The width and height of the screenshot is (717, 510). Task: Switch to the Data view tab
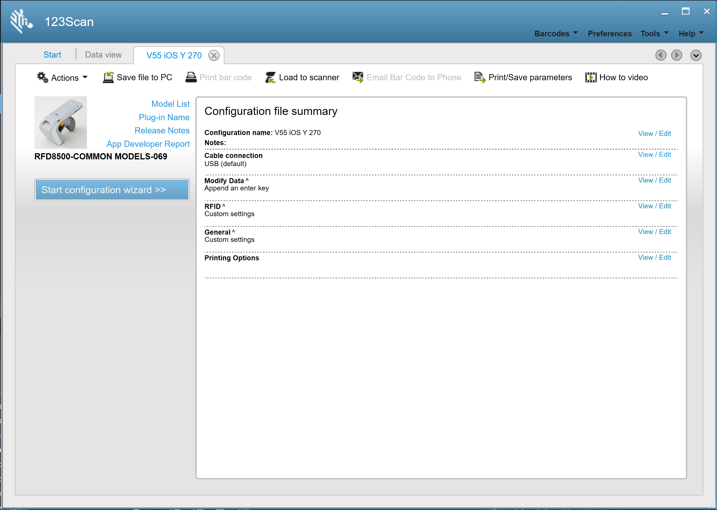103,55
